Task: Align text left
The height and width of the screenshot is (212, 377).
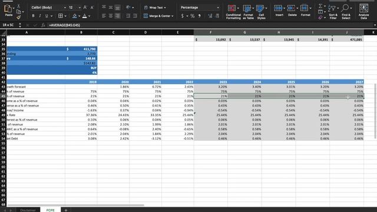Action: [104, 16]
